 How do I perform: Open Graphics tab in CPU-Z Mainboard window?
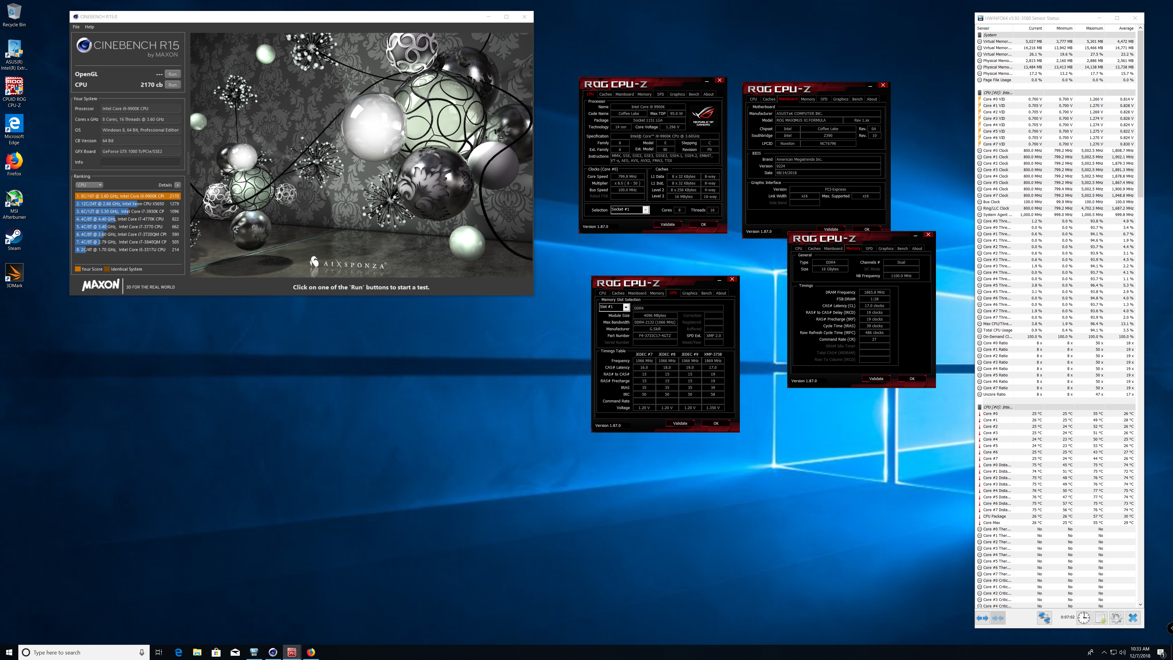(841, 99)
